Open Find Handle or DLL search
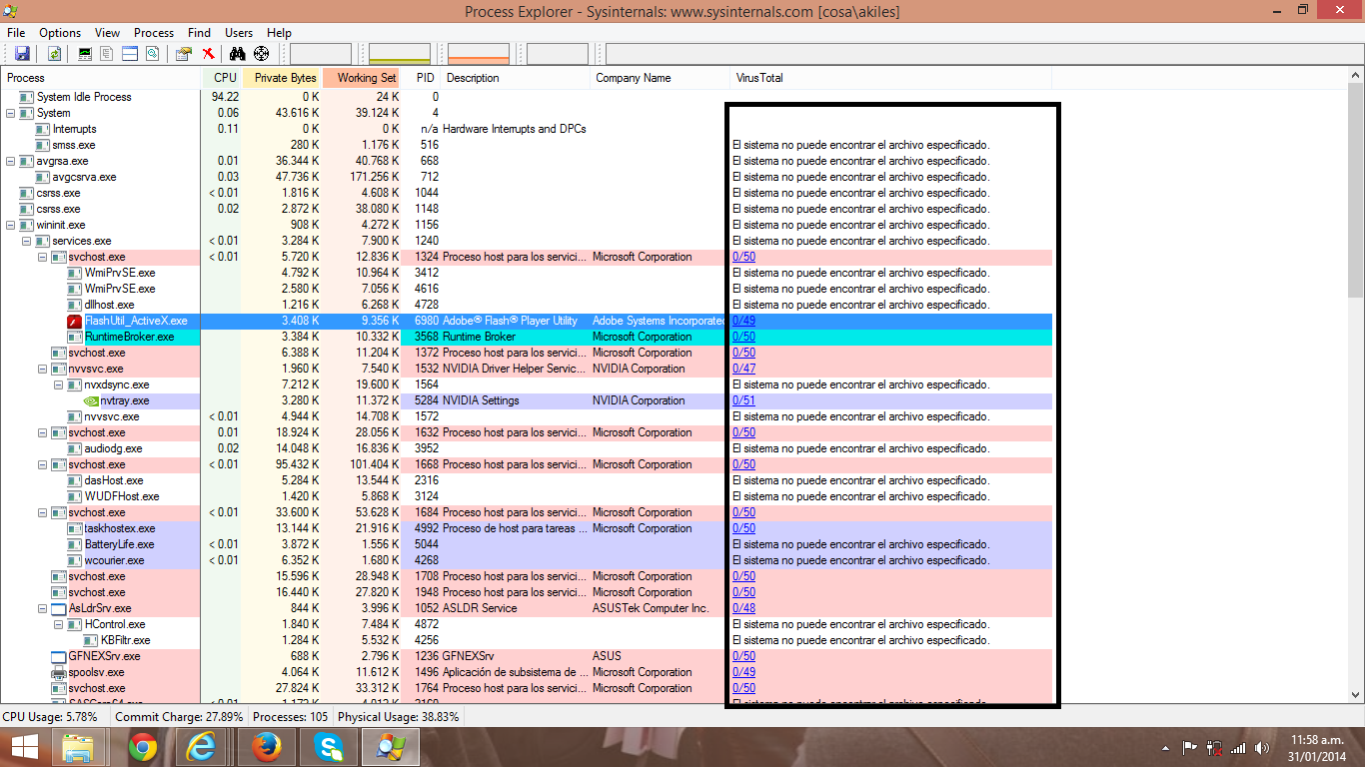 point(236,53)
